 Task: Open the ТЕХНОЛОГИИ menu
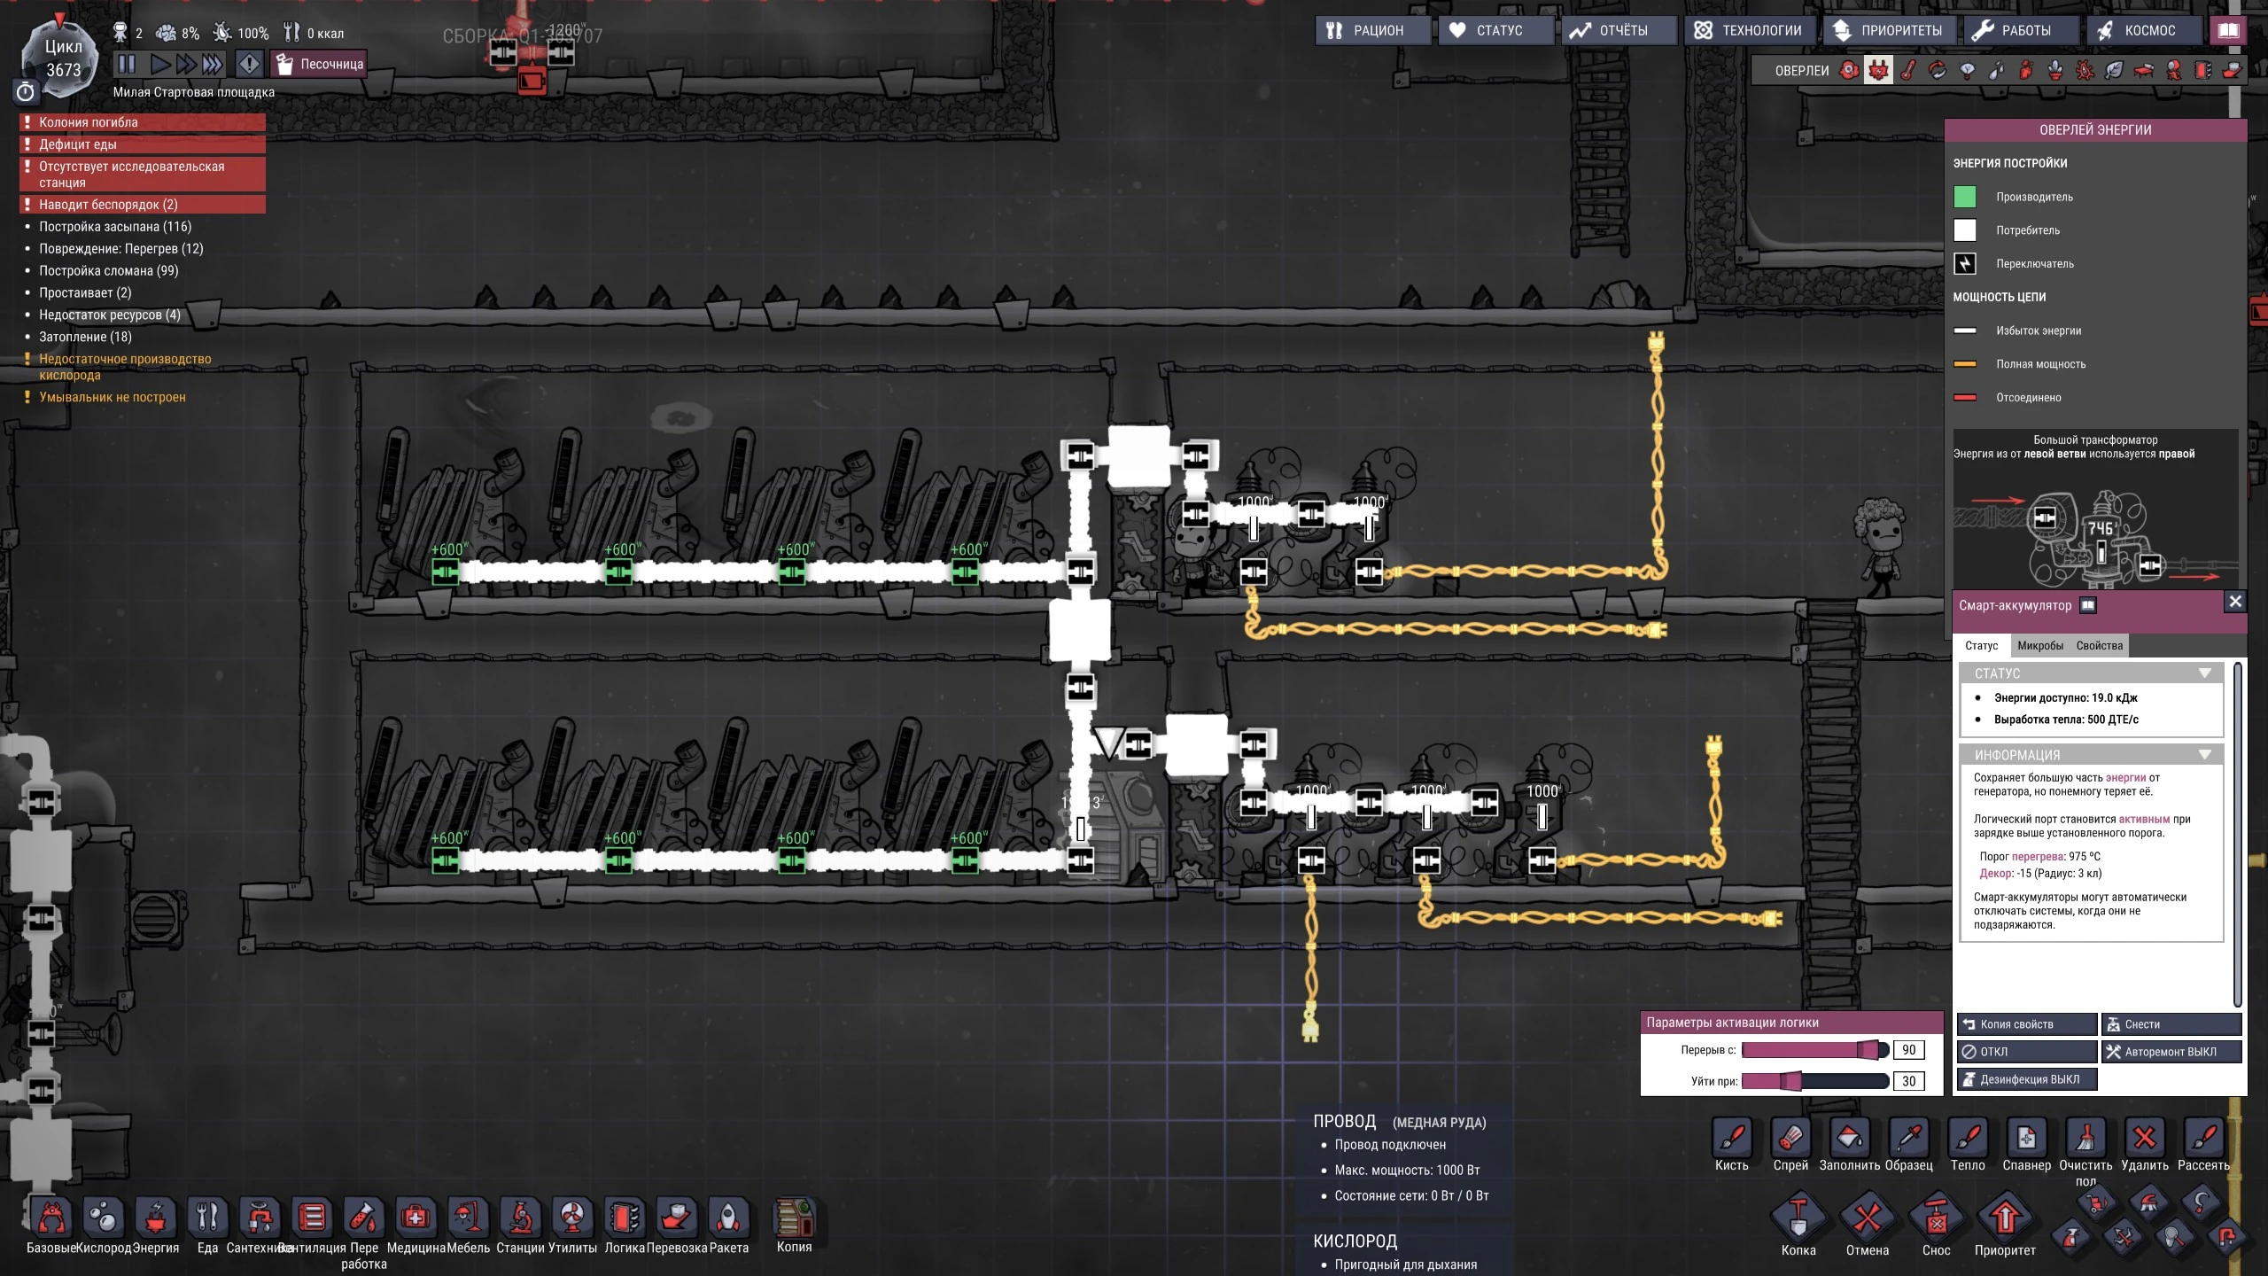tap(1750, 30)
